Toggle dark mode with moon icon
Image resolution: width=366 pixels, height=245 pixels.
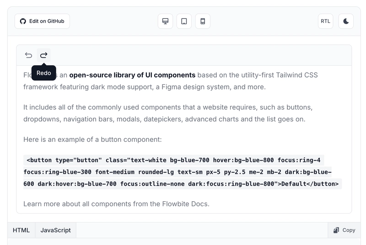tap(346, 21)
